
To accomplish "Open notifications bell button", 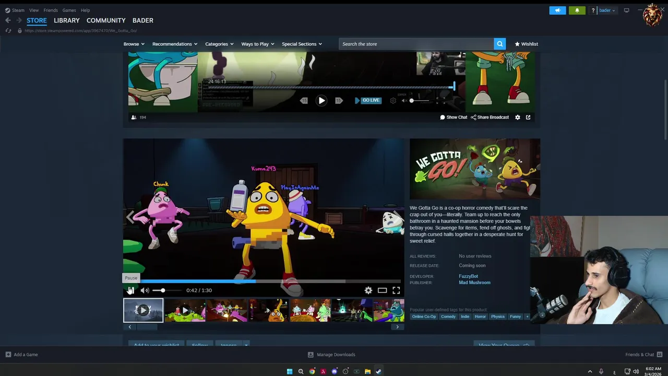I will (577, 10).
